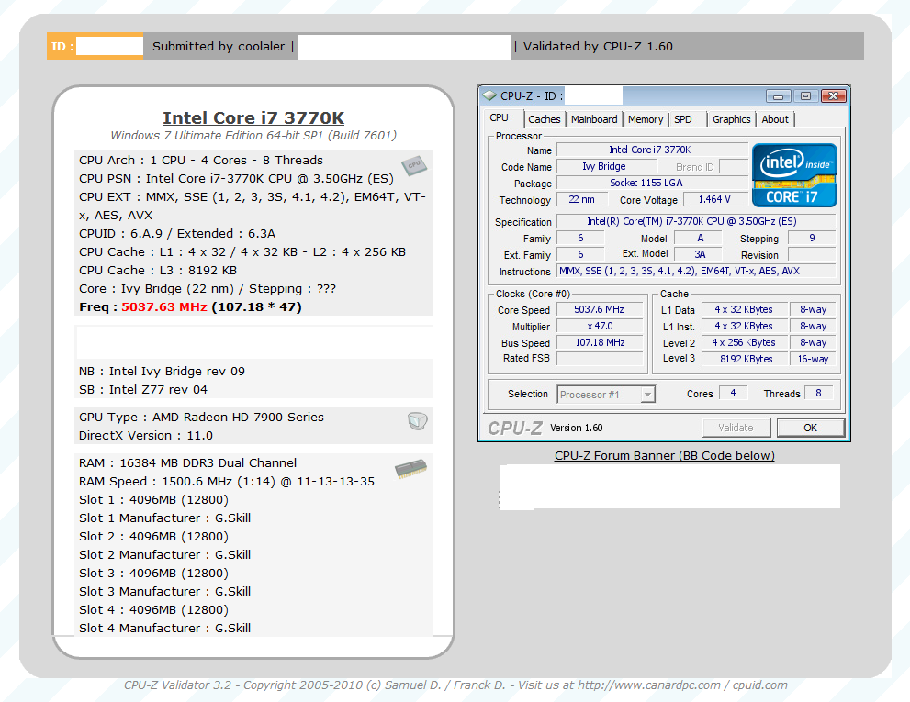The width and height of the screenshot is (910, 702).
Task: Click the Threads count value 8
Action: (x=818, y=394)
